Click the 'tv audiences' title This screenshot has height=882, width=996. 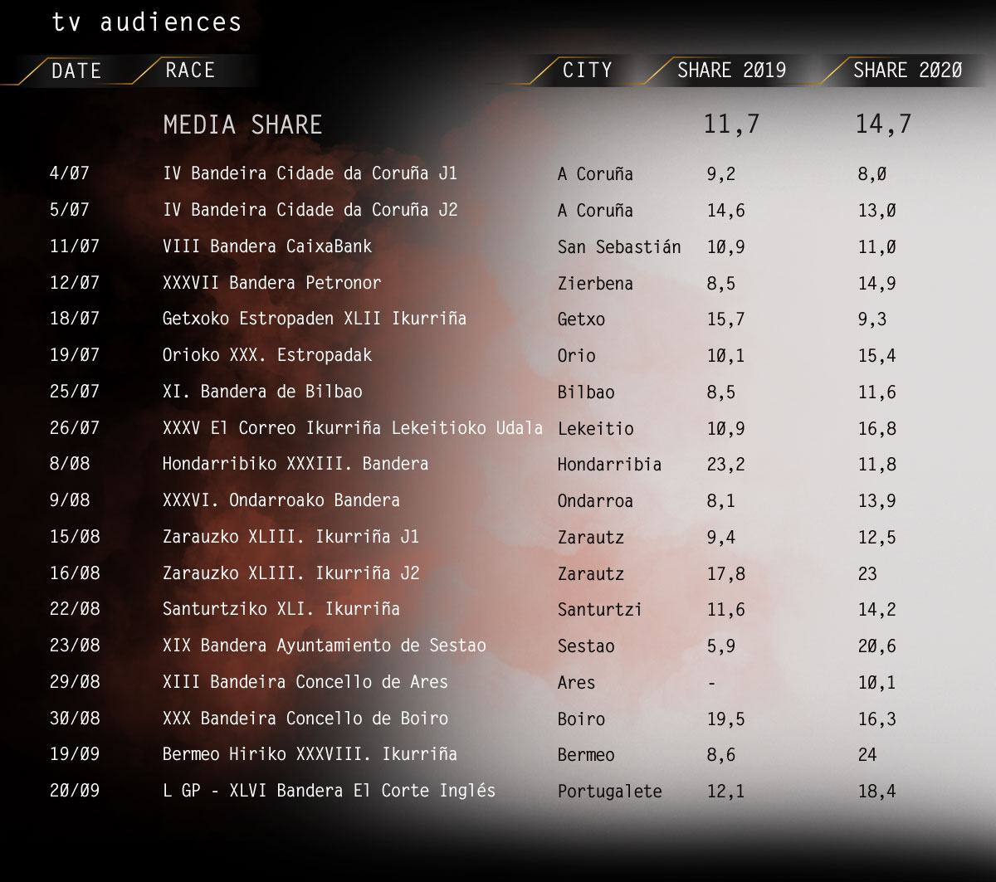146,22
